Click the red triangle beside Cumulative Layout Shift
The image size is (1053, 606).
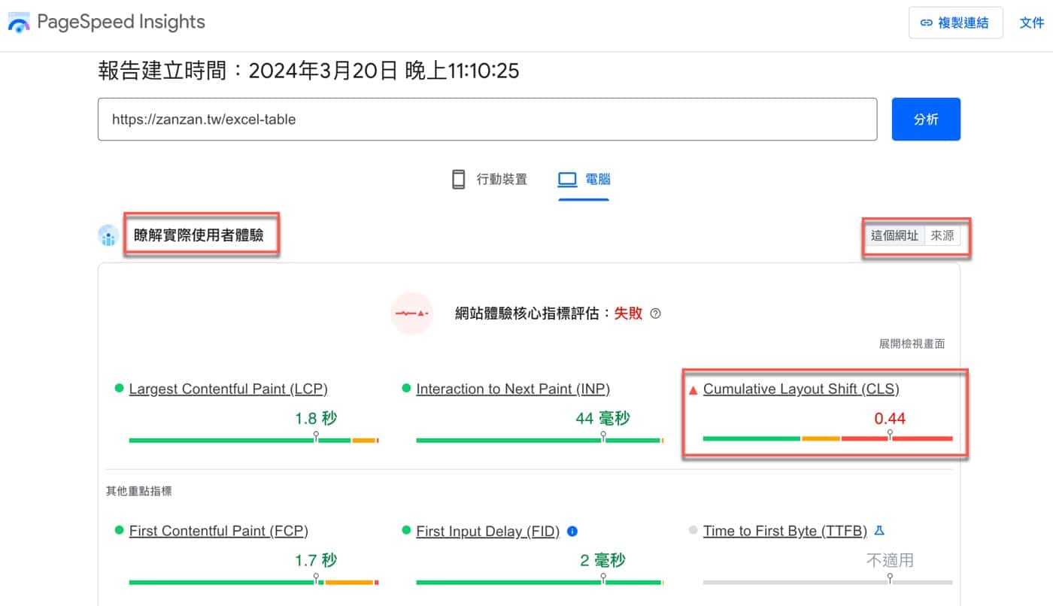693,389
